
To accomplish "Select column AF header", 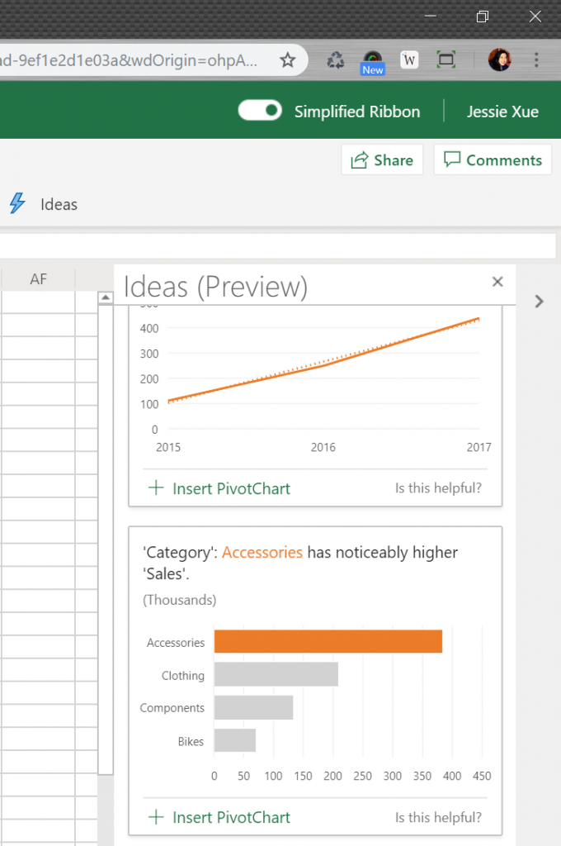I will click(38, 279).
